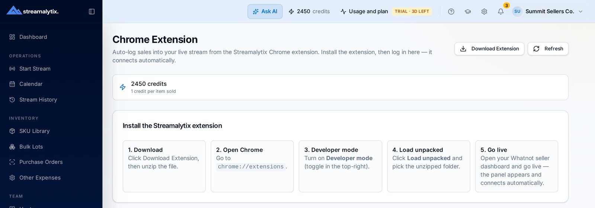The image size is (595, 208).
Task: Click the Stream History clock icon
Action: coord(12,100)
